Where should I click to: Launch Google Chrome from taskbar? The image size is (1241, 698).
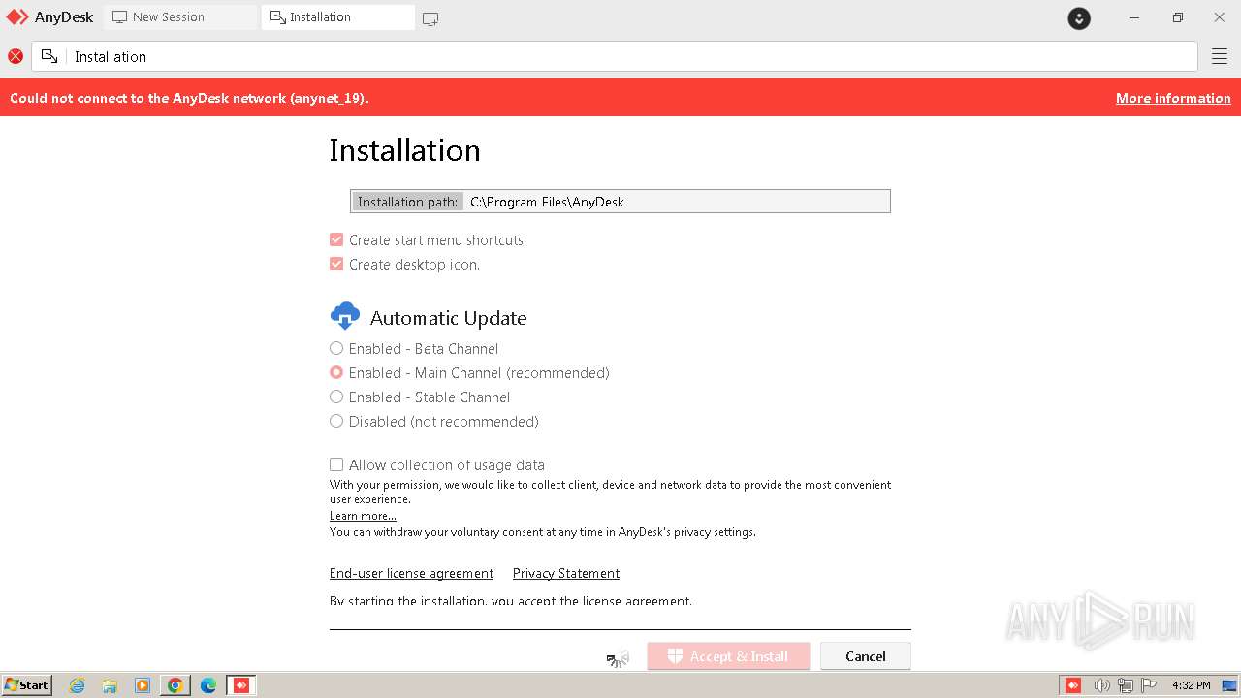click(175, 685)
